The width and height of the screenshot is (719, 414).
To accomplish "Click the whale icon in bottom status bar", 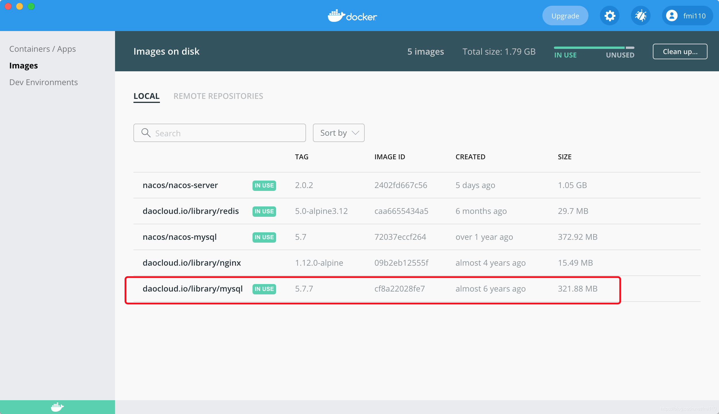I will [57, 407].
